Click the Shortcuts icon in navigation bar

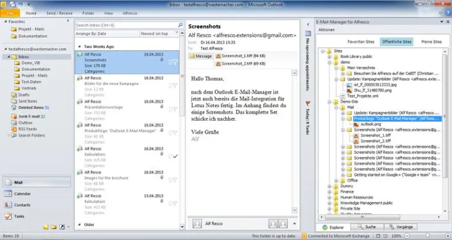62,227
